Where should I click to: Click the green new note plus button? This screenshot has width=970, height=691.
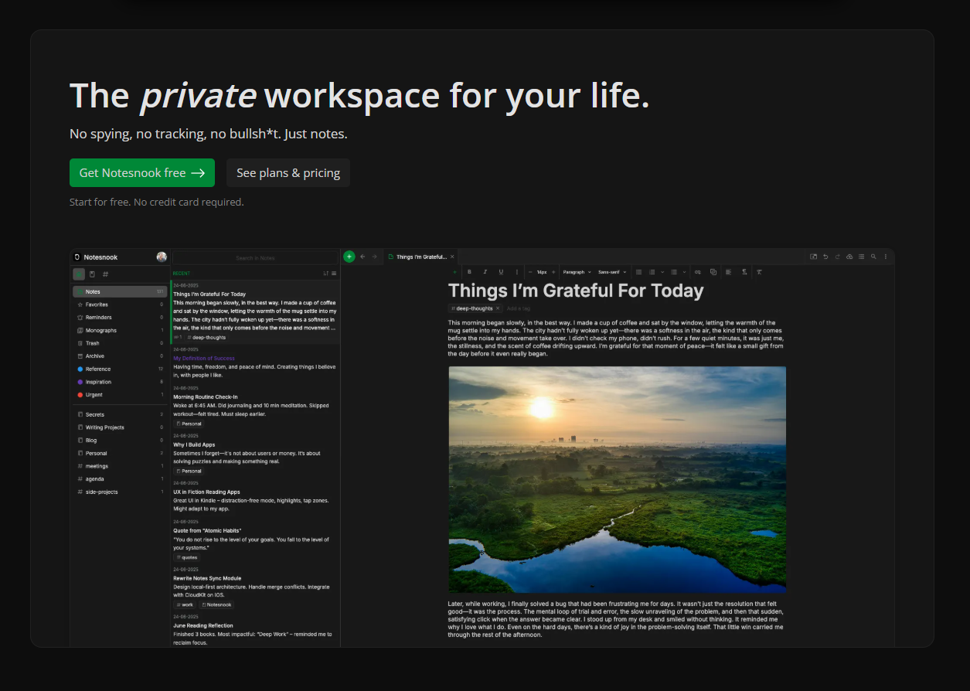(x=349, y=257)
